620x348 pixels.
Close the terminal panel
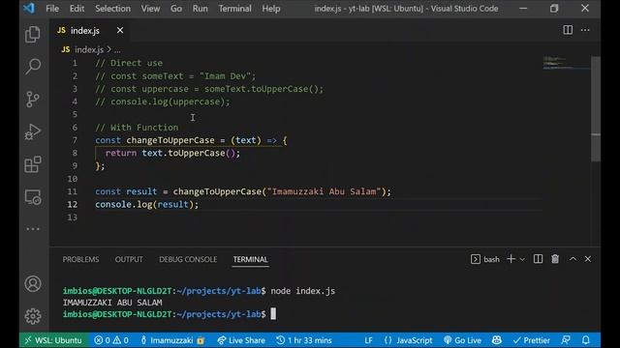click(x=588, y=259)
